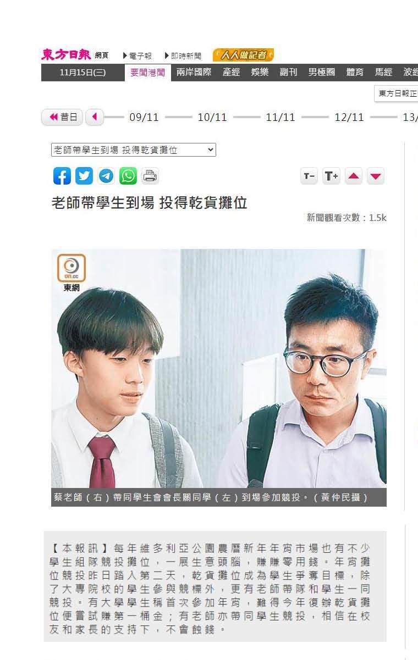Click the previous date arrow button

[x=95, y=117]
